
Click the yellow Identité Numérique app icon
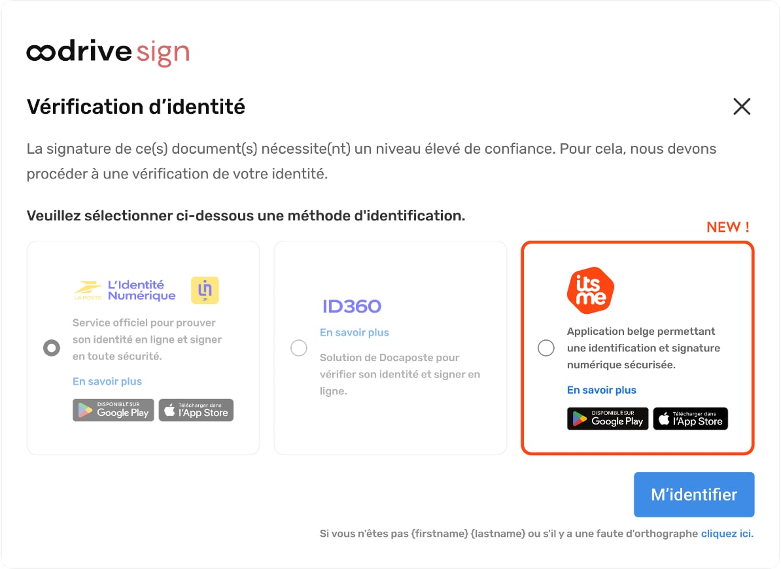205,290
